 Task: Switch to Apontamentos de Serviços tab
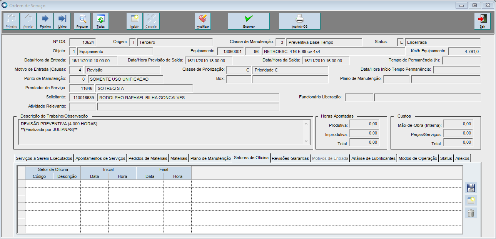tap(100, 158)
